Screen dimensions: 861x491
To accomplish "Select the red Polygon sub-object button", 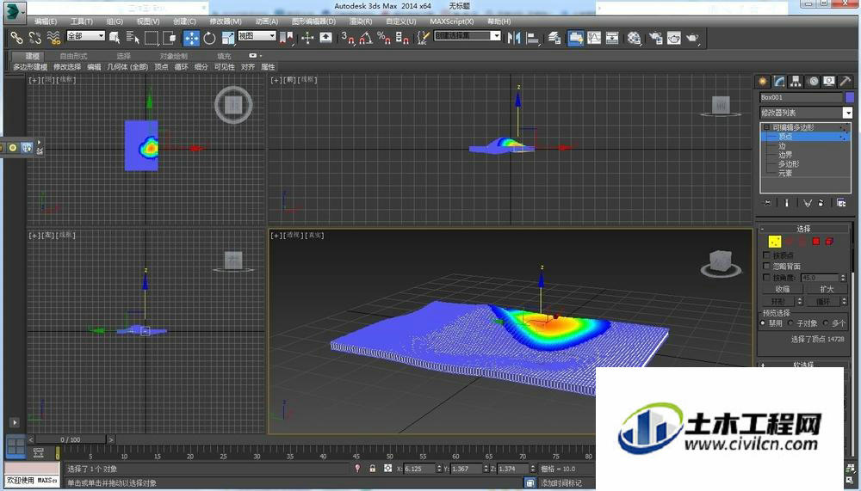I will click(x=816, y=242).
